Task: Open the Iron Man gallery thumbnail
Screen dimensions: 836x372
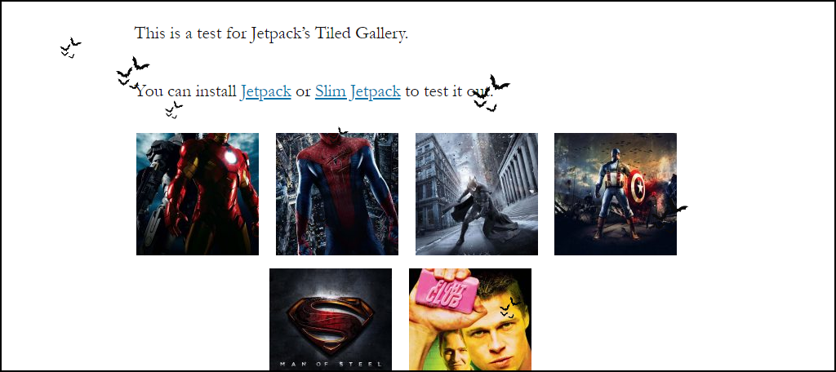Action: click(198, 194)
